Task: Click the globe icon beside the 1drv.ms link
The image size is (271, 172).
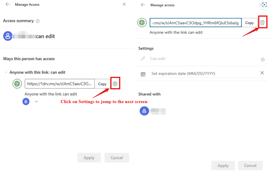Action: [x=17, y=84]
